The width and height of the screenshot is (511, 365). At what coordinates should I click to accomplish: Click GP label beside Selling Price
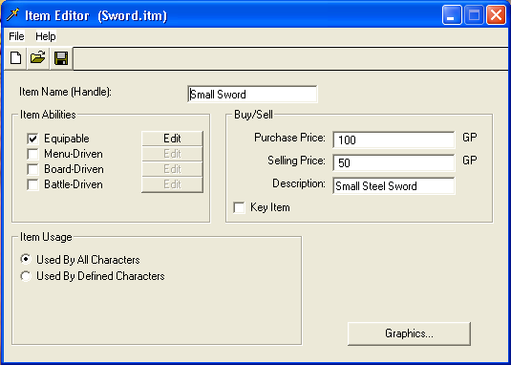pos(470,160)
